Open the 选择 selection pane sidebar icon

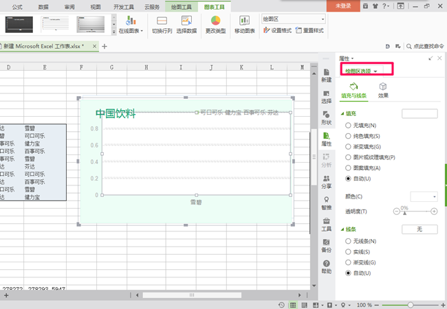coord(327,97)
